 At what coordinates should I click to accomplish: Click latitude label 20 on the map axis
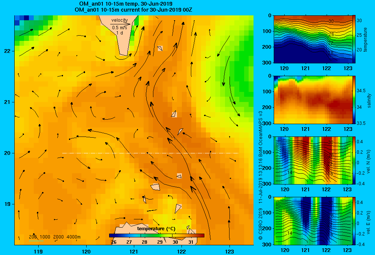click(7, 153)
